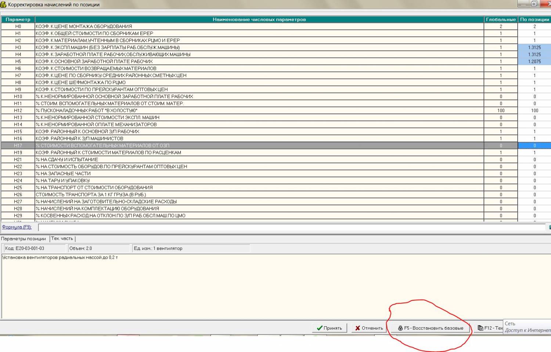Switch to the Параметры позиции tab

coord(24,239)
